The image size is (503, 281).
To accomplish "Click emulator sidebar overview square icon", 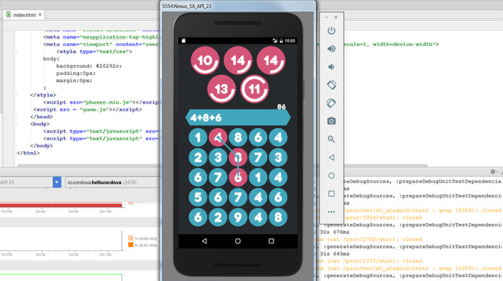I will click(331, 194).
